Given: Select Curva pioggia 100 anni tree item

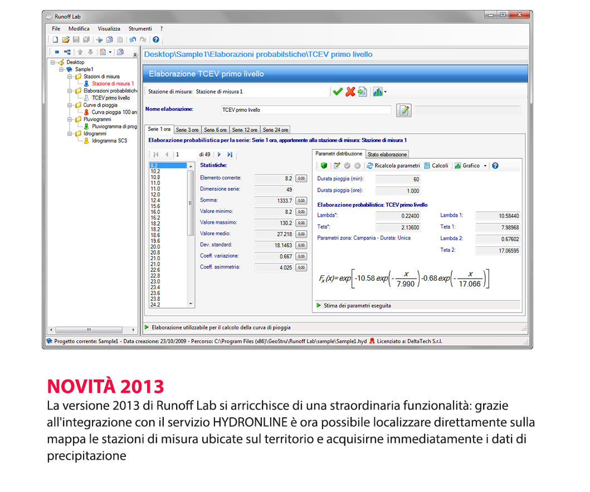Looking at the screenshot, I should 114,112.
